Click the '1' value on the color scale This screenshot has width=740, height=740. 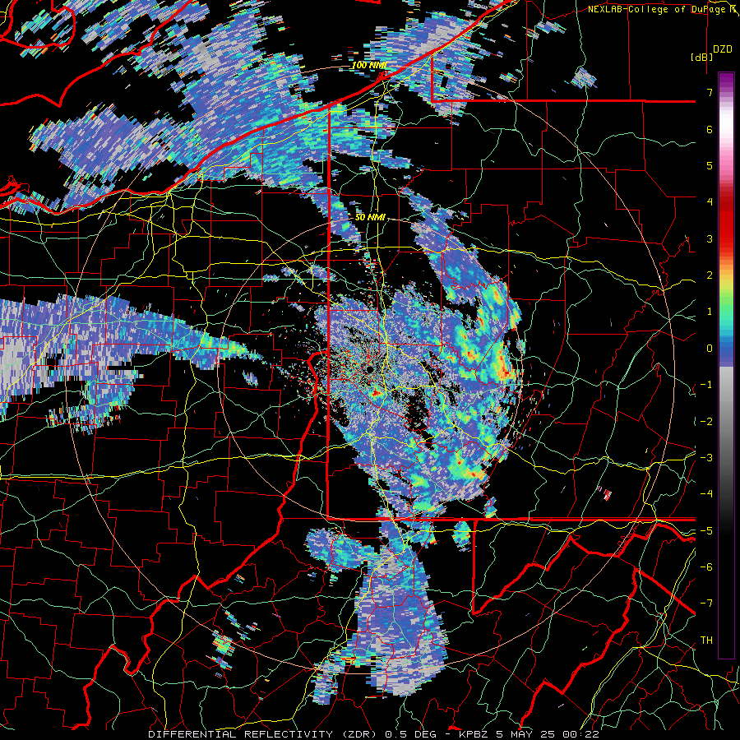click(x=710, y=312)
